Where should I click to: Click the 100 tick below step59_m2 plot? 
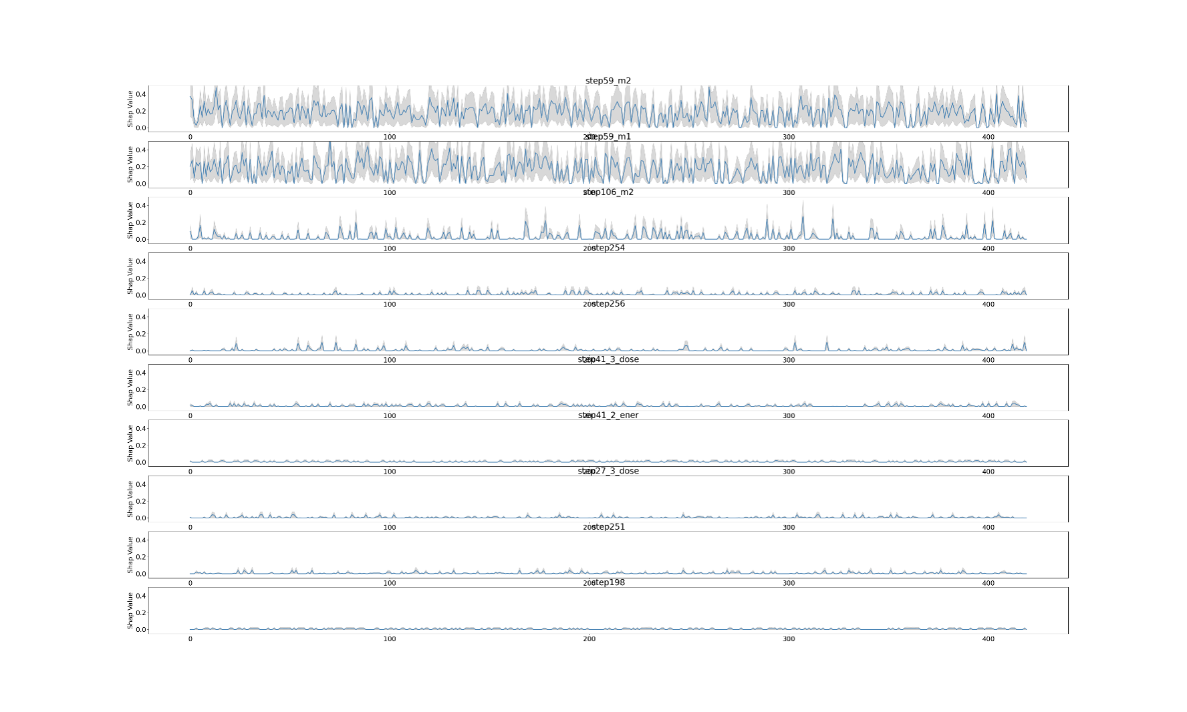coord(389,137)
